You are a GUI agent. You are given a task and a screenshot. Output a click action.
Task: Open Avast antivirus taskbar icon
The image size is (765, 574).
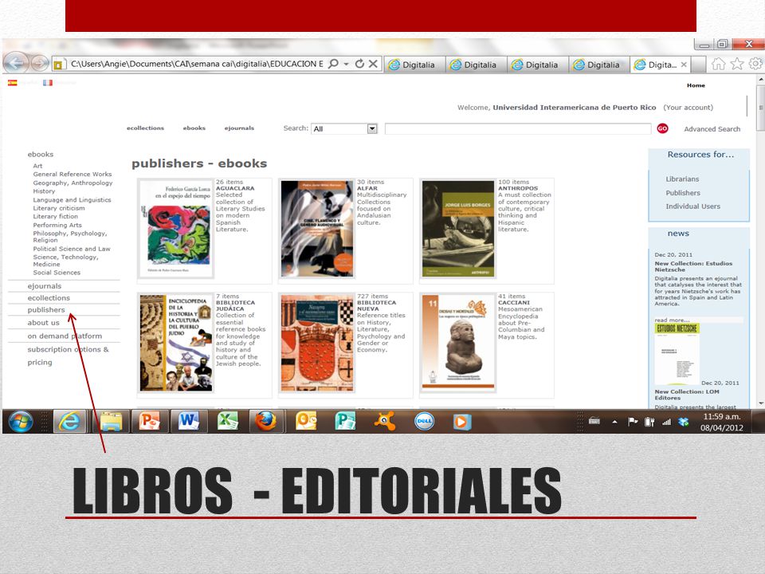pos(384,421)
